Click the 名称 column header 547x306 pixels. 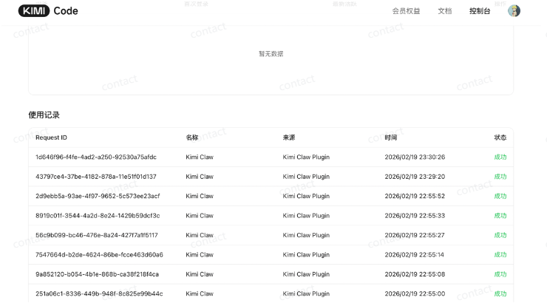click(x=192, y=137)
